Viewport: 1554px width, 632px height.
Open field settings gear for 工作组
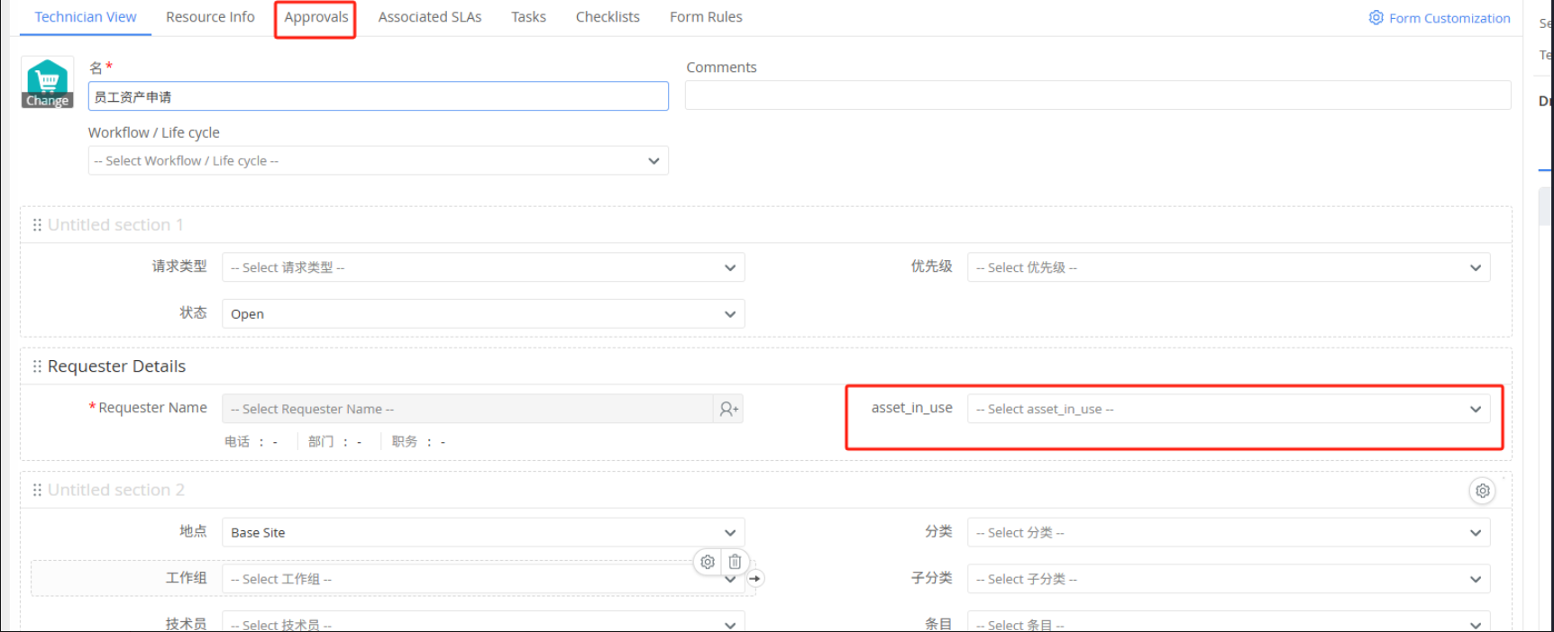[708, 562]
